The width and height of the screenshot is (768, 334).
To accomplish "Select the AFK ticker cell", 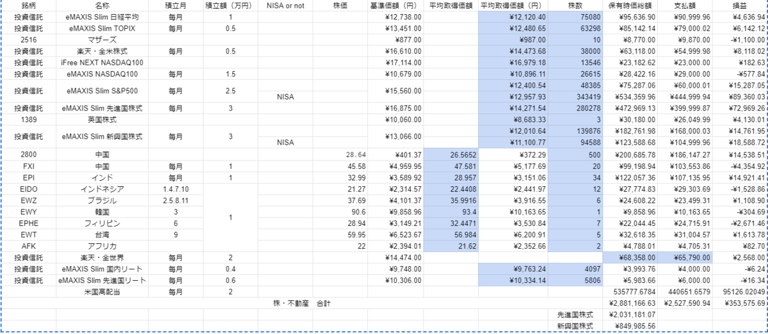I will tap(29, 246).
